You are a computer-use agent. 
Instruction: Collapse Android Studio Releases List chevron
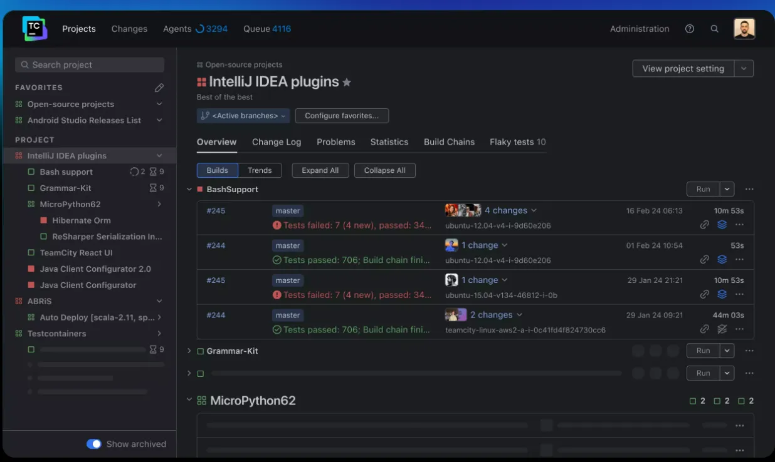(x=159, y=120)
